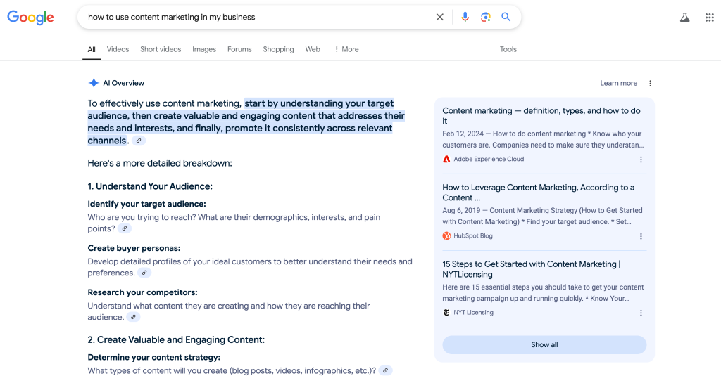Click the blue magnifier search button
Image resolution: width=721 pixels, height=383 pixels.
click(x=506, y=17)
